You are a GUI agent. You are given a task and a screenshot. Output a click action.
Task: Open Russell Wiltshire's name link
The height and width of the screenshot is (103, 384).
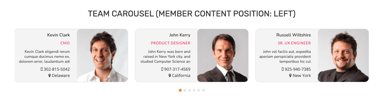[294, 35]
